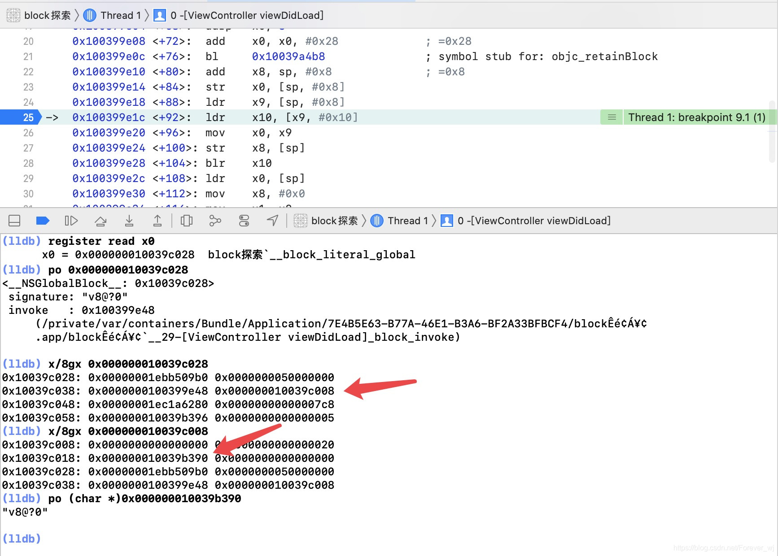This screenshot has width=778, height=556.
Task: Click the NSGlobalBlock output line
Action: [108, 283]
